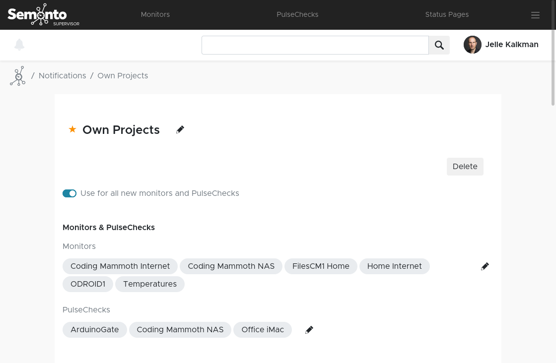Screen dimensions: 556x363
Task: Open Jelle Kalkman profile avatar
Action: click(473, 45)
